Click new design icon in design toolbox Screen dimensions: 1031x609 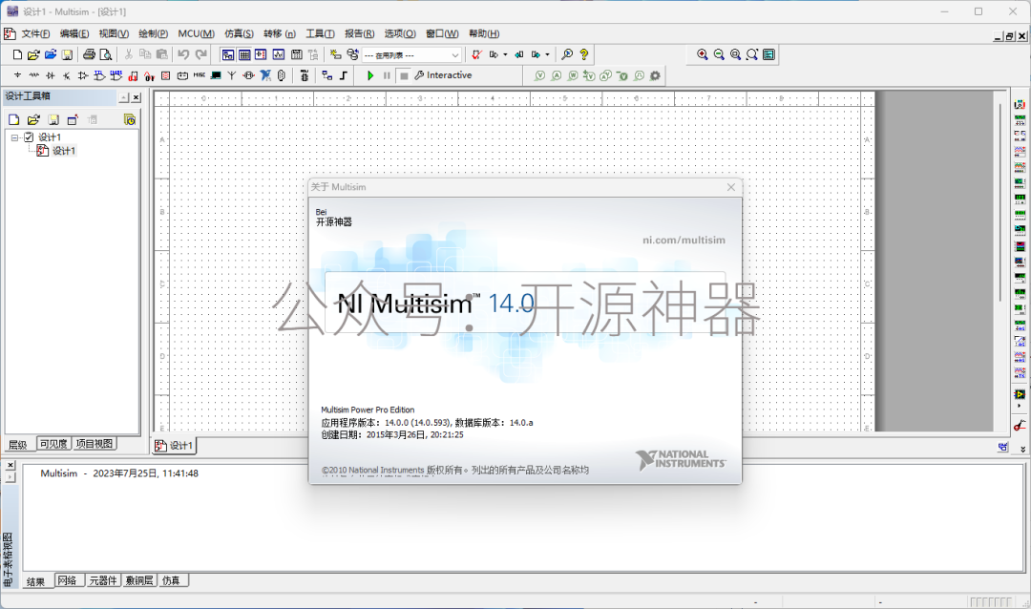[13, 119]
